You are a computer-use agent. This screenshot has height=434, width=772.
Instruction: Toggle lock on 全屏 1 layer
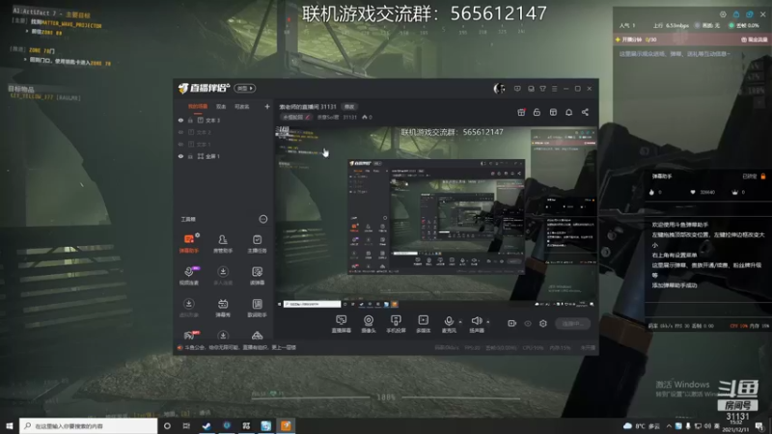[190, 156]
